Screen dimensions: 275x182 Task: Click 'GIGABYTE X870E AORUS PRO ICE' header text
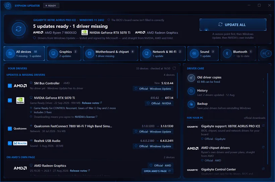tap(55, 20)
